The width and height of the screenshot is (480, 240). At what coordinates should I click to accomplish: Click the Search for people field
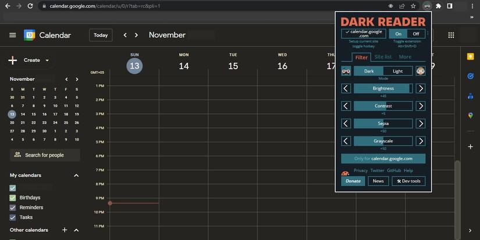coord(45,155)
